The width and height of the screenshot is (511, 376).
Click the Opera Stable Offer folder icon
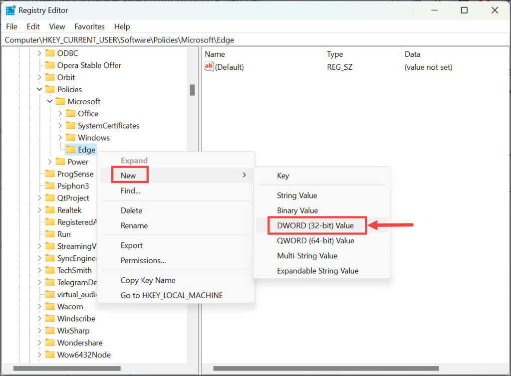[49, 65]
